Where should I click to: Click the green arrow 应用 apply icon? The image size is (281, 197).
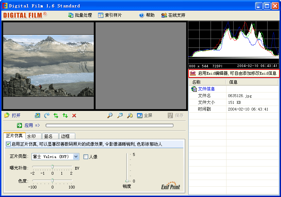(x=19, y=125)
